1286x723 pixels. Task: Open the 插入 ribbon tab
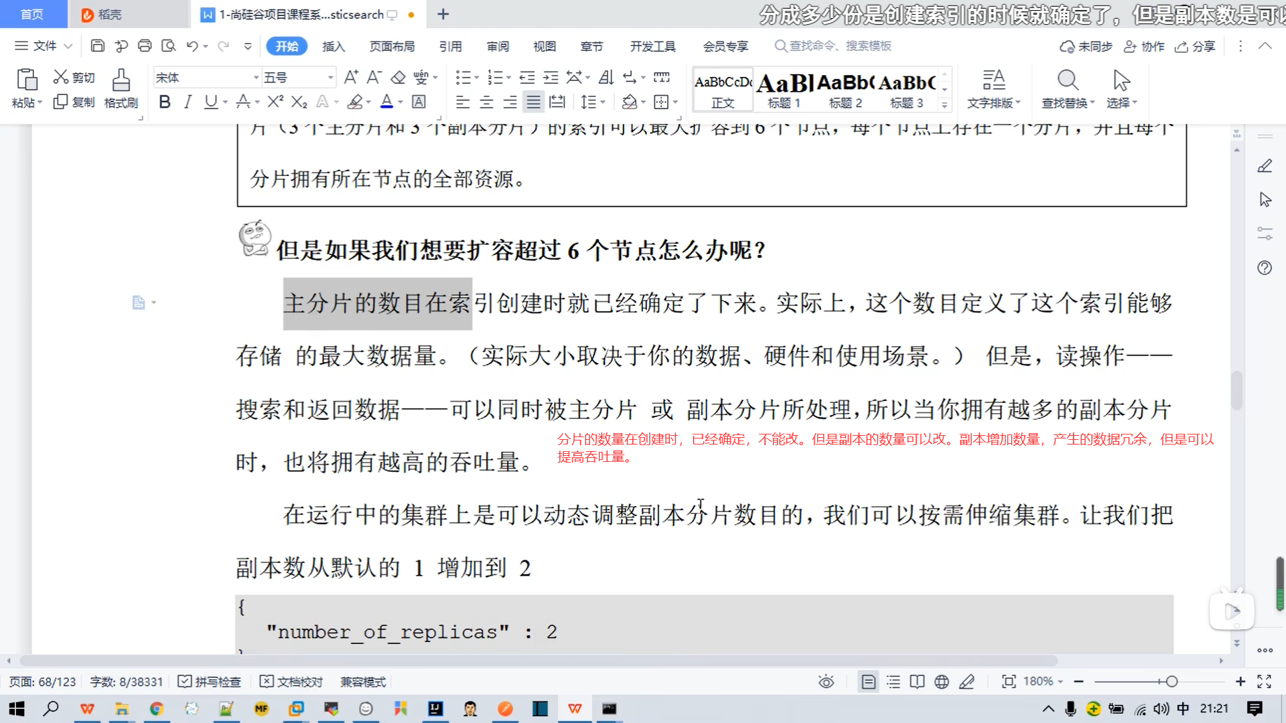pos(333,46)
